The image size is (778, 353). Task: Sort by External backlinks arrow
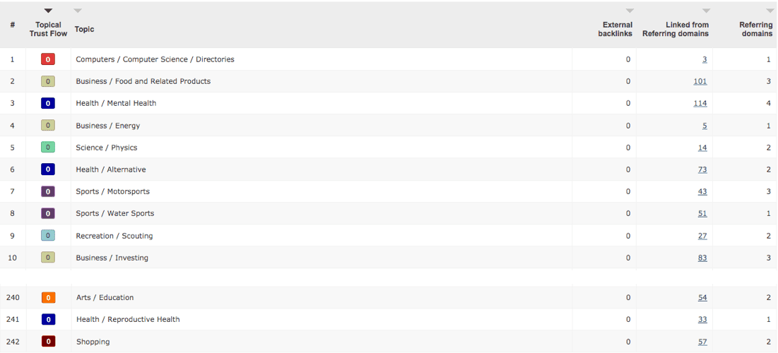click(x=630, y=11)
